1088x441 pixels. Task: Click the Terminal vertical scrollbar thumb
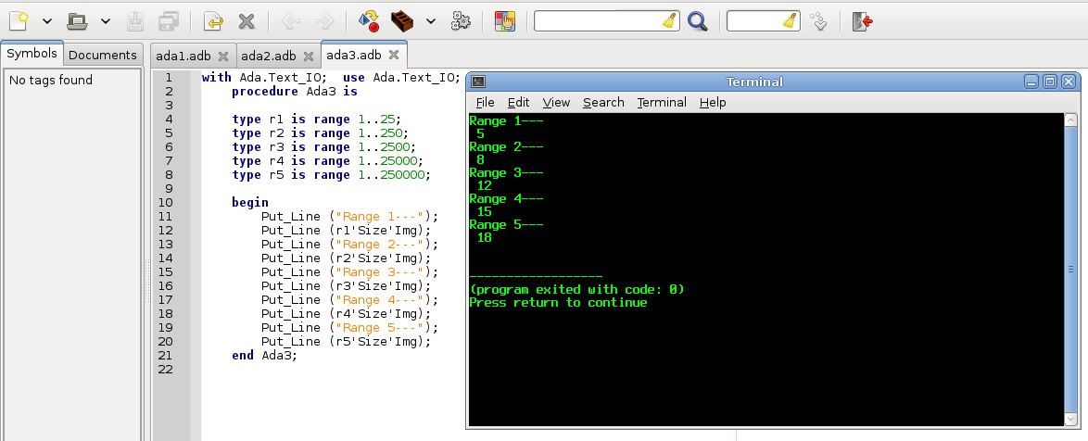point(1070,270)
